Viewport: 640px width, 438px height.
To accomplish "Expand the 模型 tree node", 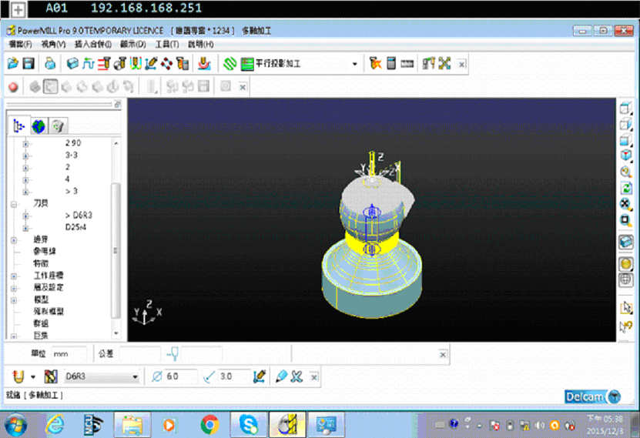I will click(14, 299).
